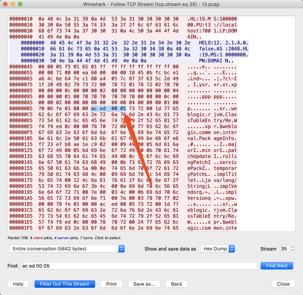The image size is (303, 295).
Task: Click the last row at offset 000001F5
Action: 123,228
